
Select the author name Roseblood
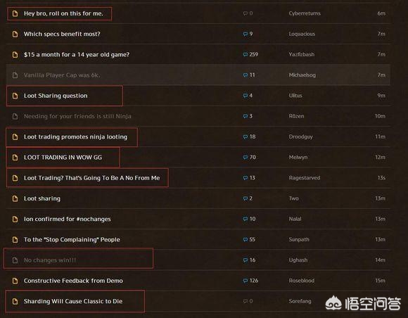pos(301,281)
